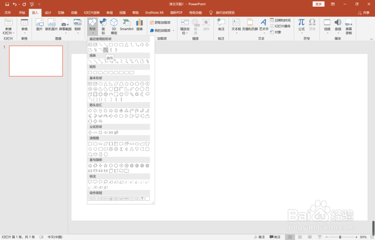Open the 动画 (Animations) tab
Screen dimensions: 375x240
pyautogui.click(x=74, y=12)
